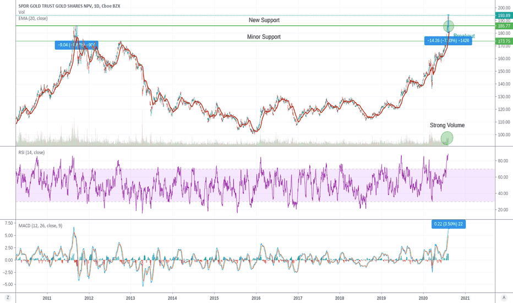
Task: Click the MACD (12, 26, close, 9) legend
Action: pyautogui.click(x=40, y=226)
